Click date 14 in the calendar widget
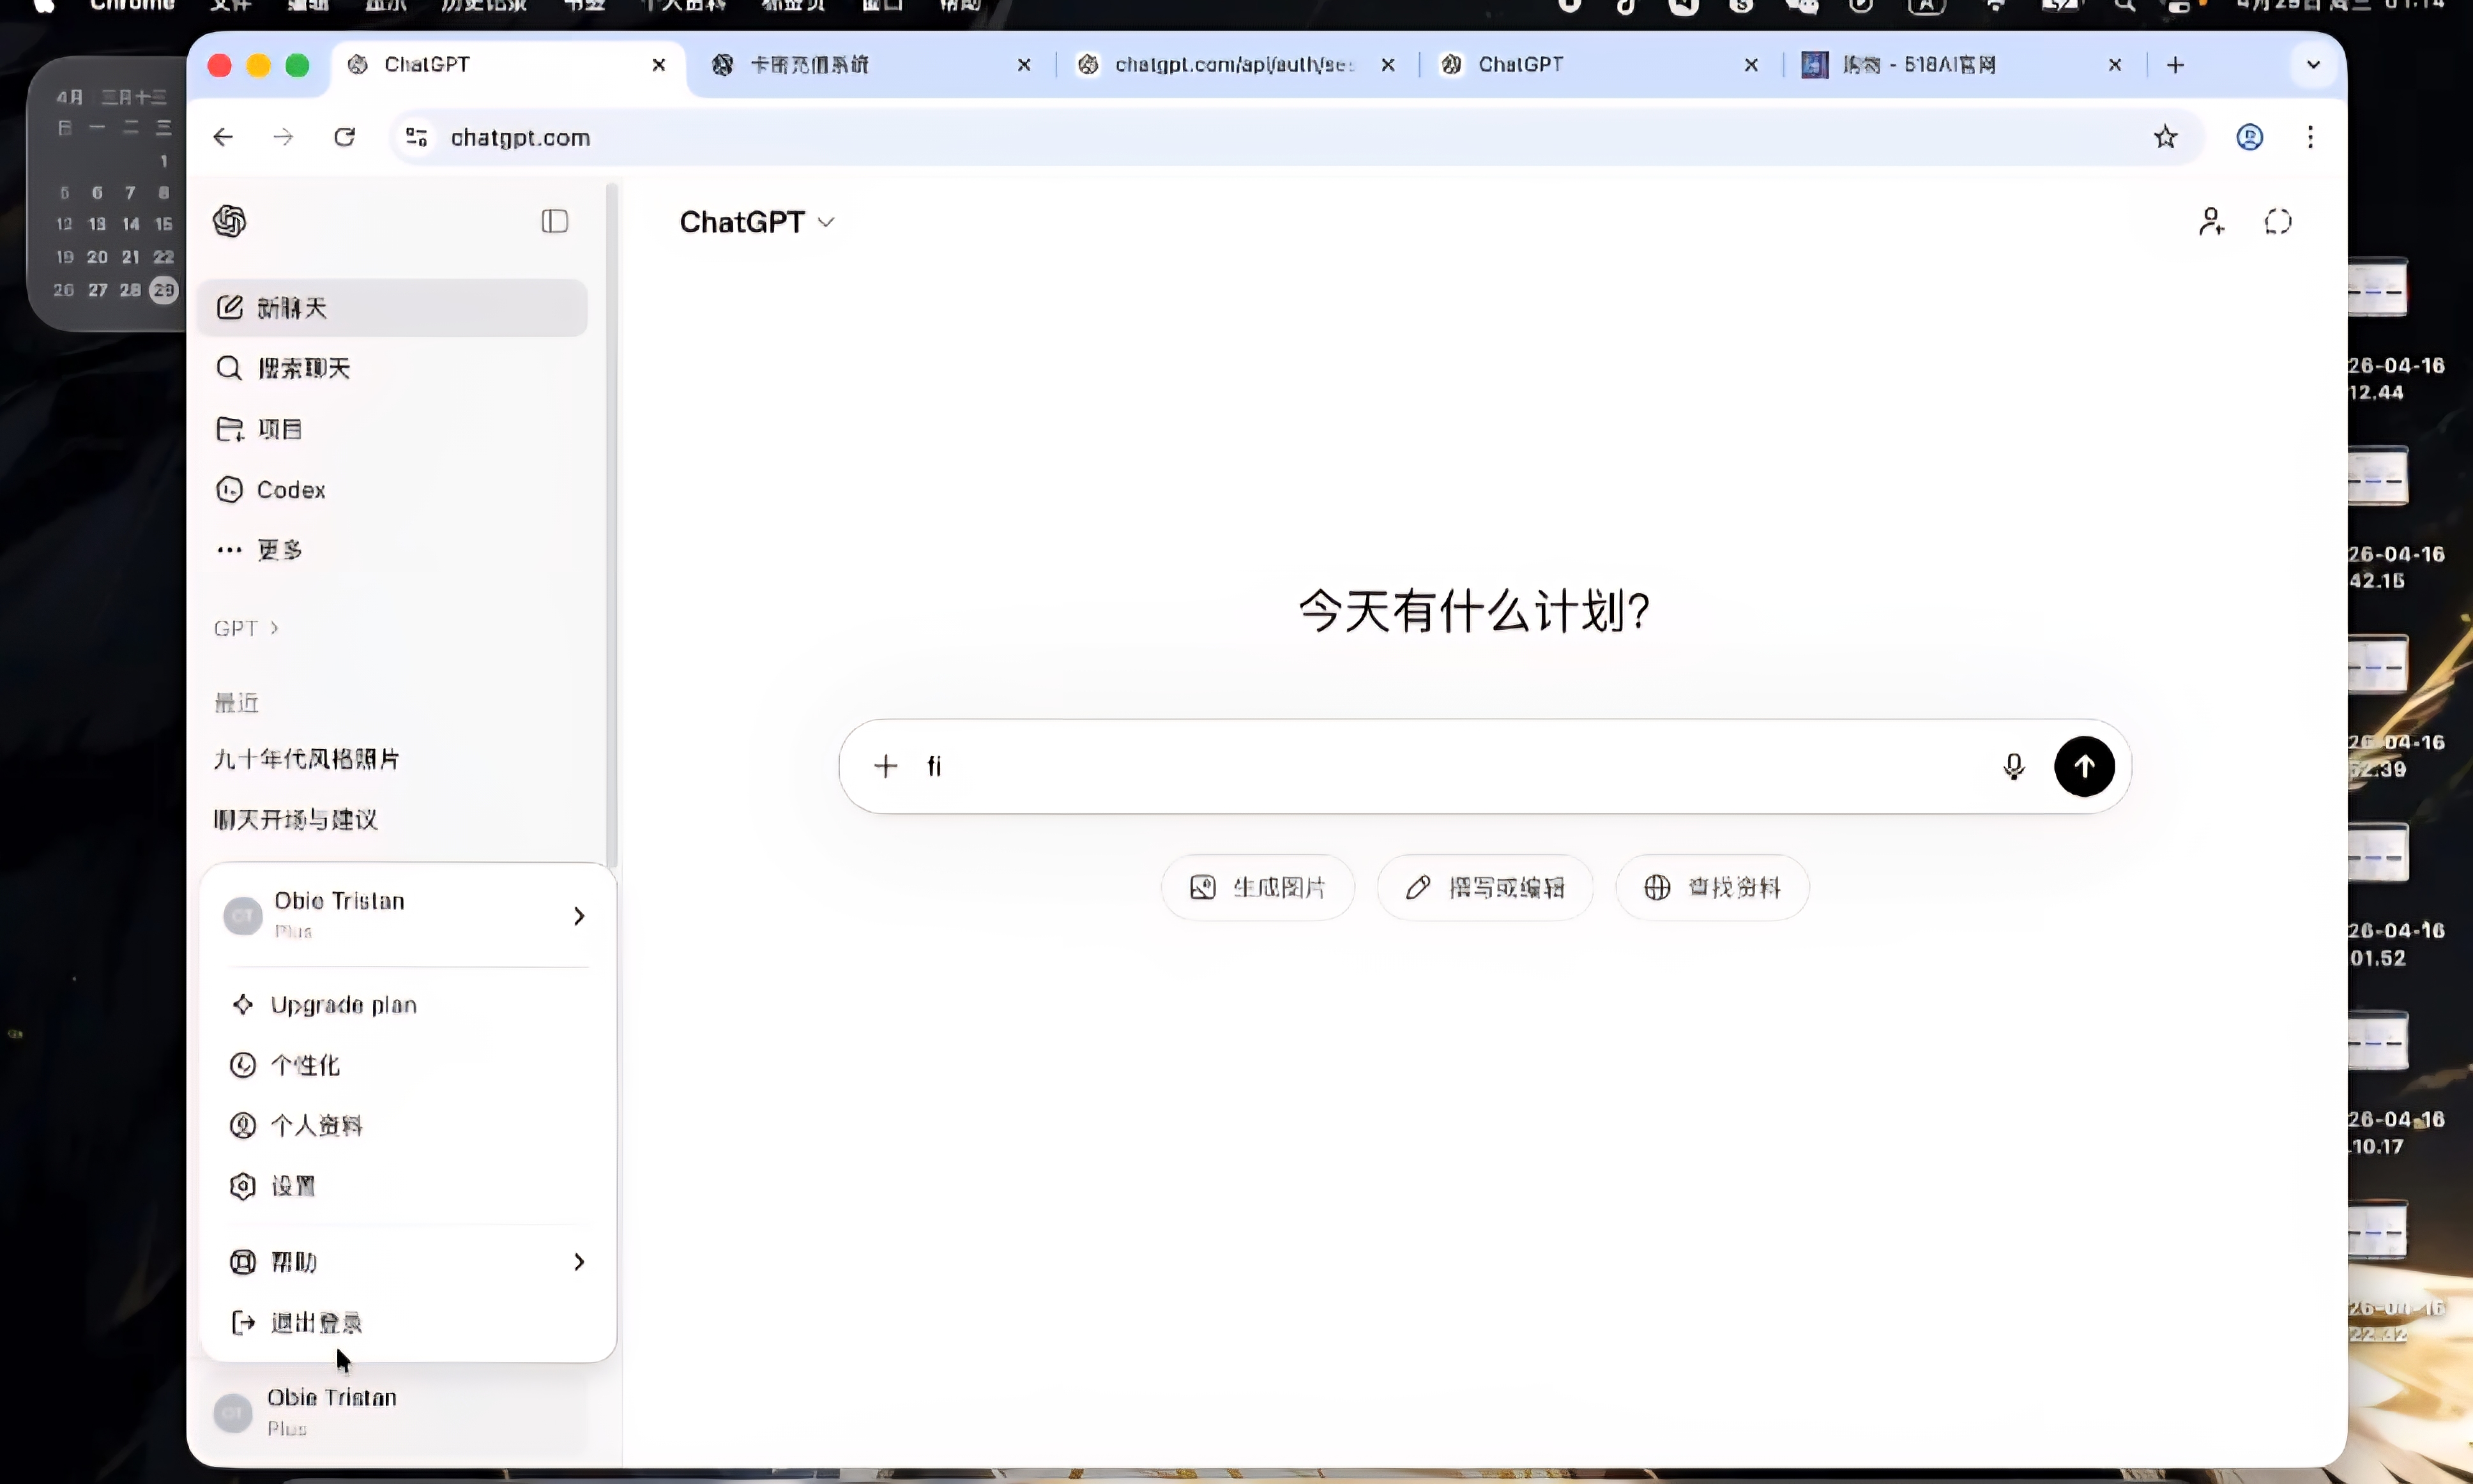Screen dimensions: 2473x1484 (x=131, y=224)
